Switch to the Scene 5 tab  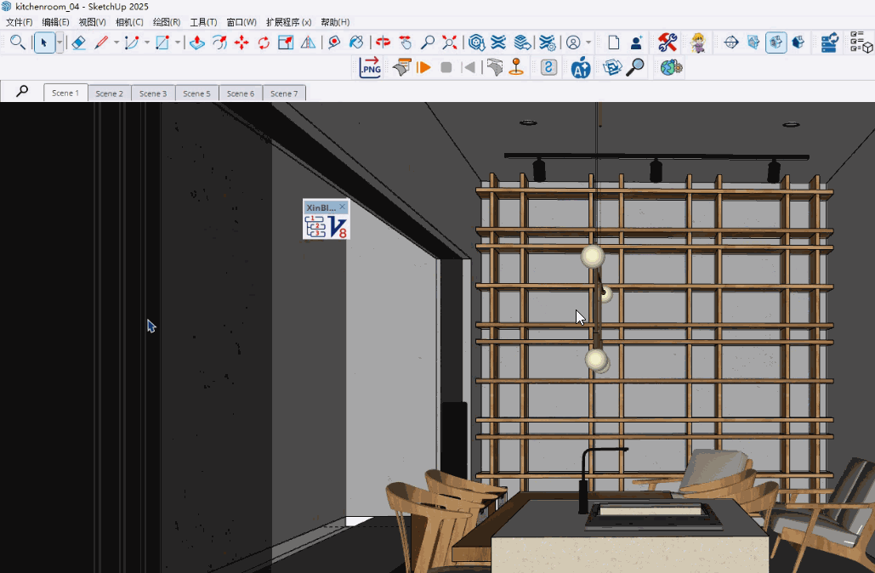click(196, 94)
